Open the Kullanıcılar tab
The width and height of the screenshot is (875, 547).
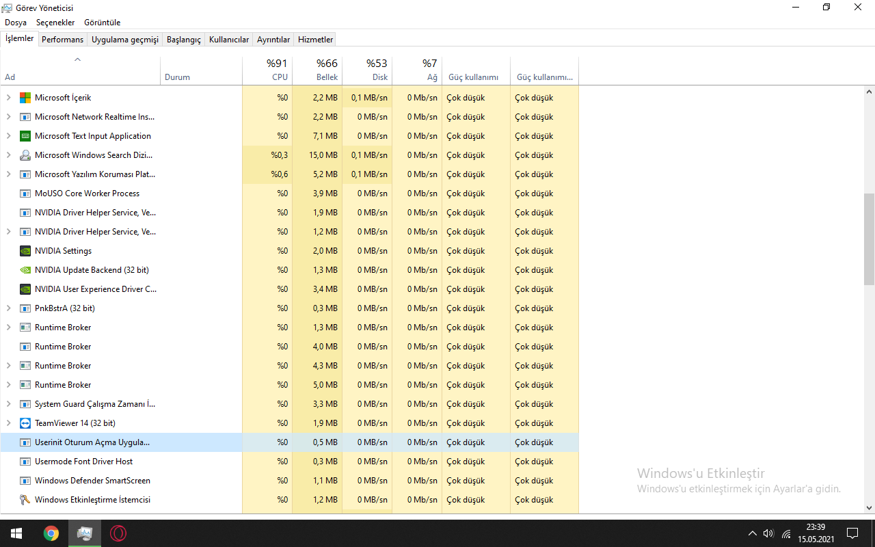(229, 40)
